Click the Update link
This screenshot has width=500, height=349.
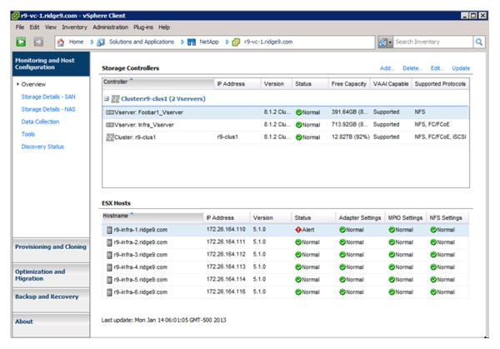tap(461, 68)
